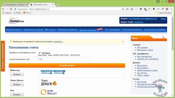The width and height of the screenshot is (175, 98).
Task: Open Размещение серверов menu item
Action: coord(67,29)
